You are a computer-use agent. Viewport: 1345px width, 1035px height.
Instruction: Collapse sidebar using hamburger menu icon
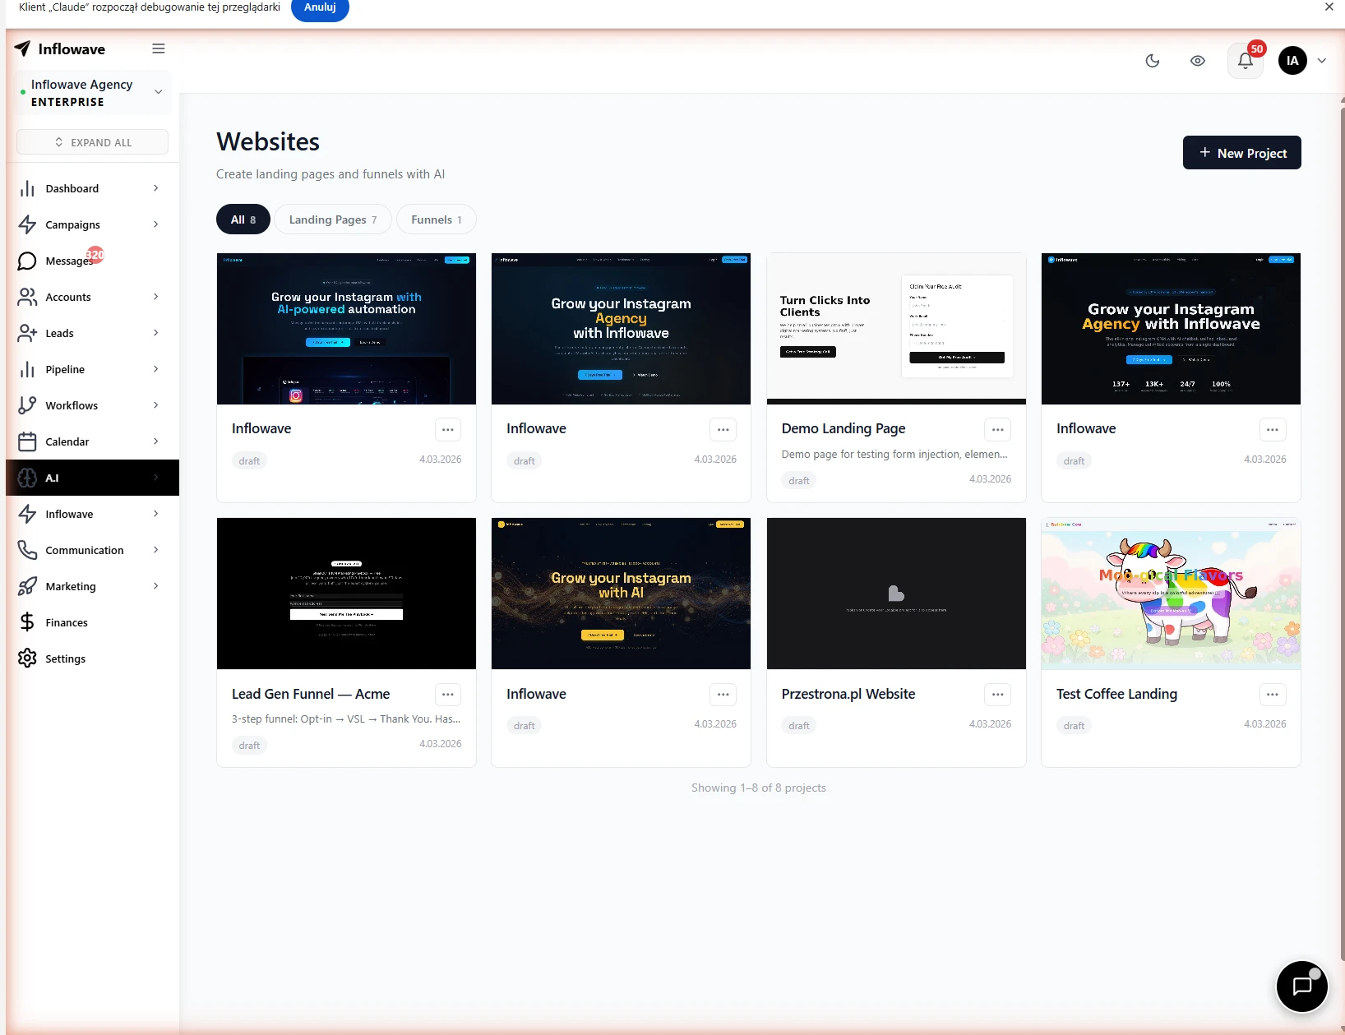click(159, 49)
